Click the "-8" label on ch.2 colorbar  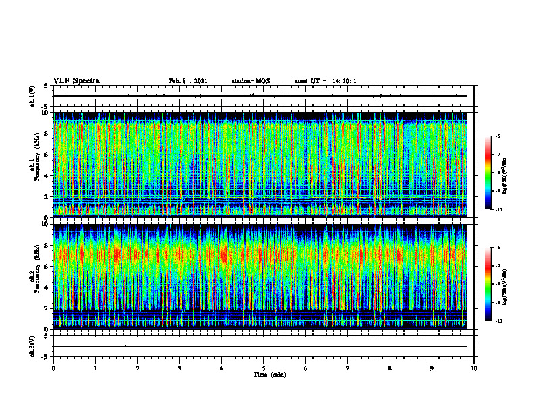click(498, 284)
